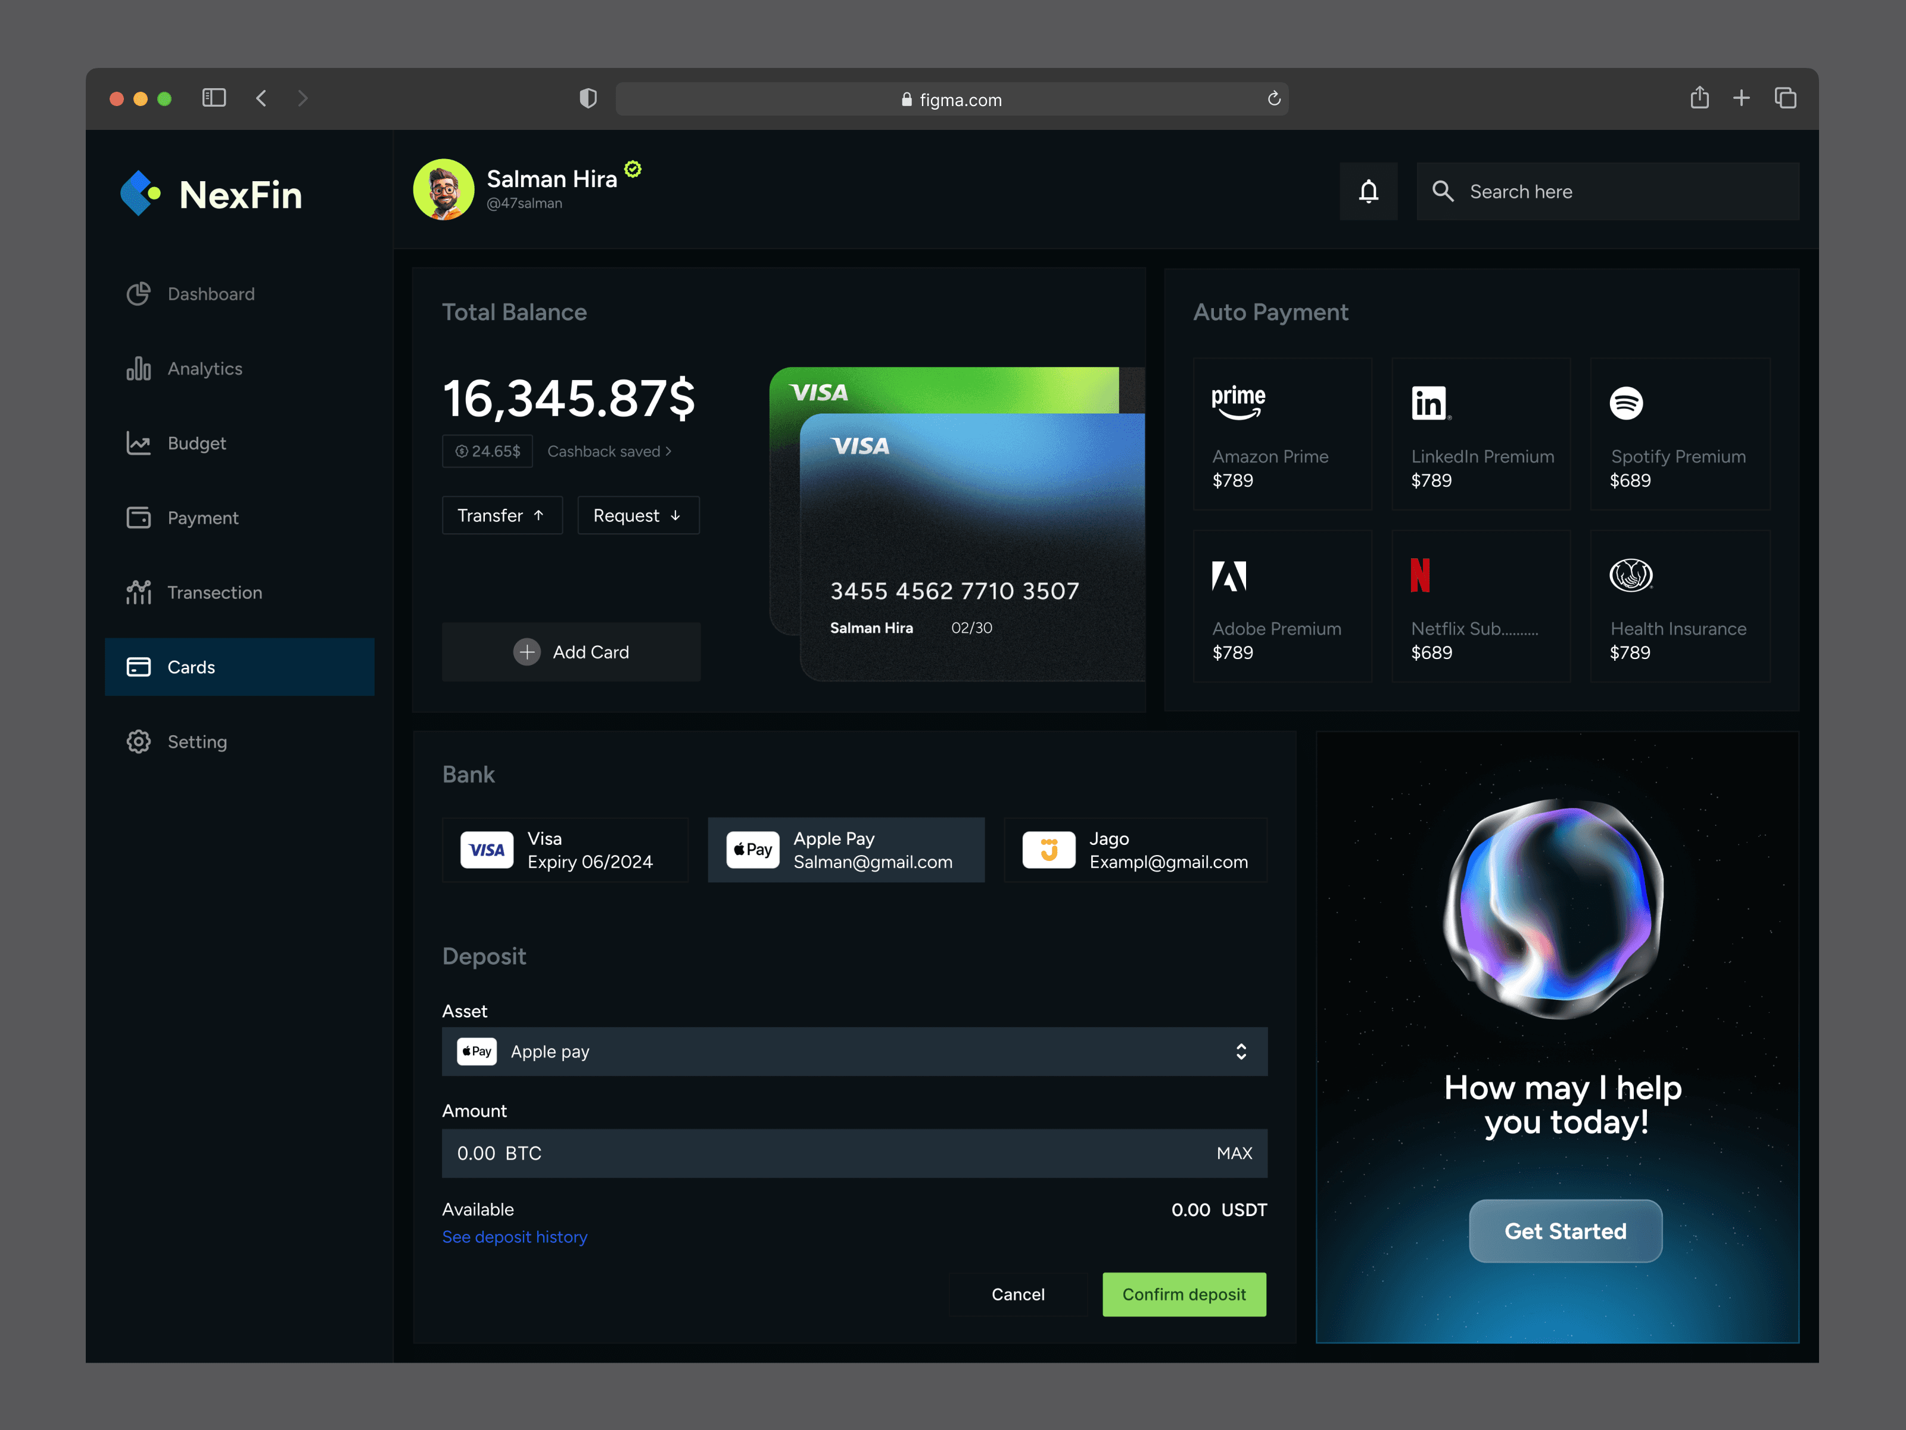The image size is (1906, 1430).
Task: Click the notification bell icon
Action: coord(1368,191)
